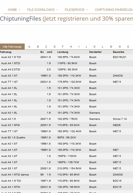The height and width of the screenshot is (193, 133).
Task: Click the Audi A3 1.6FSI row
Action: [66, 125]
